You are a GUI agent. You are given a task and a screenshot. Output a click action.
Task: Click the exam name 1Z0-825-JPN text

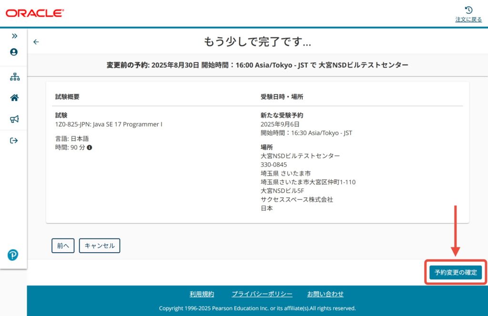point(109,124)
